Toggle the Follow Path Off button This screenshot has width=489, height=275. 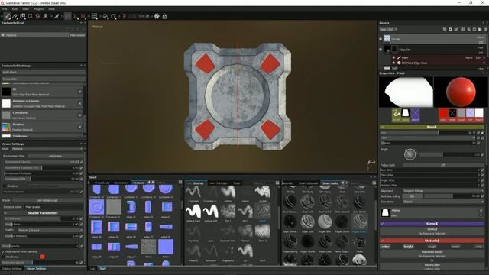[443, 165]
